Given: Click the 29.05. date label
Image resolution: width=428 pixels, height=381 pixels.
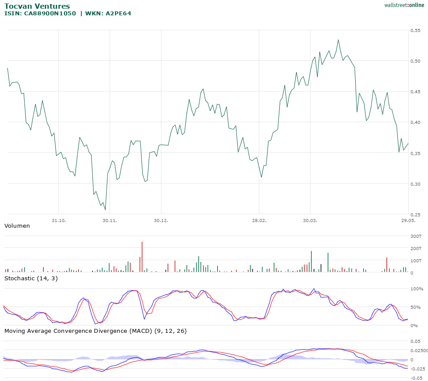Looking at the screenshot, I should coord(408,220).
